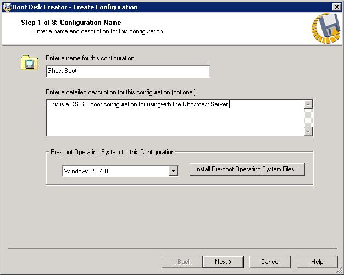Click the Next button
The height and width of the screenshot is (275, 344).
tap(223, 262)
